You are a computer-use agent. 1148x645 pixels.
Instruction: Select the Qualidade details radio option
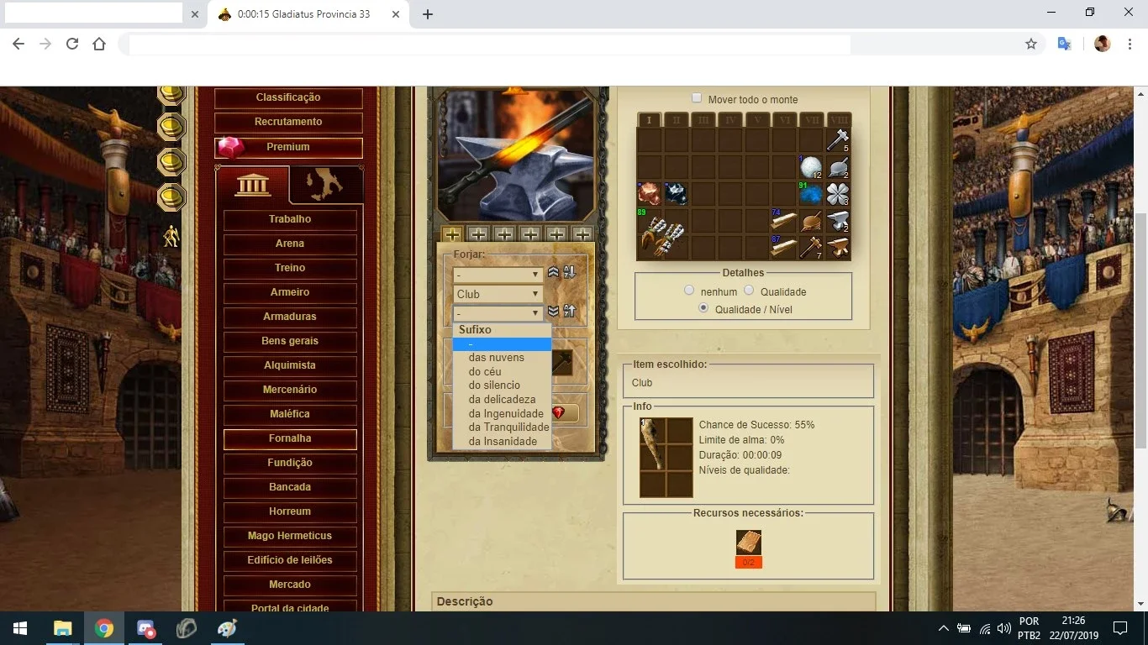(x=749, y=291)
